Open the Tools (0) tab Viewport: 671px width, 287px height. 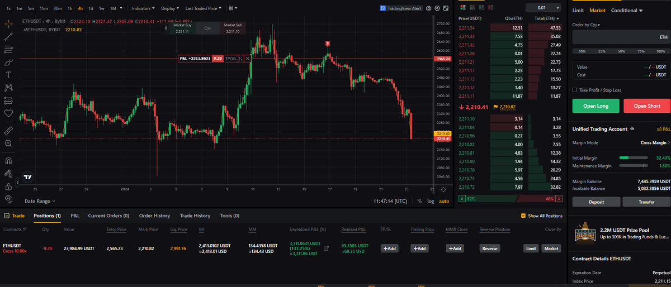[229, 216]
